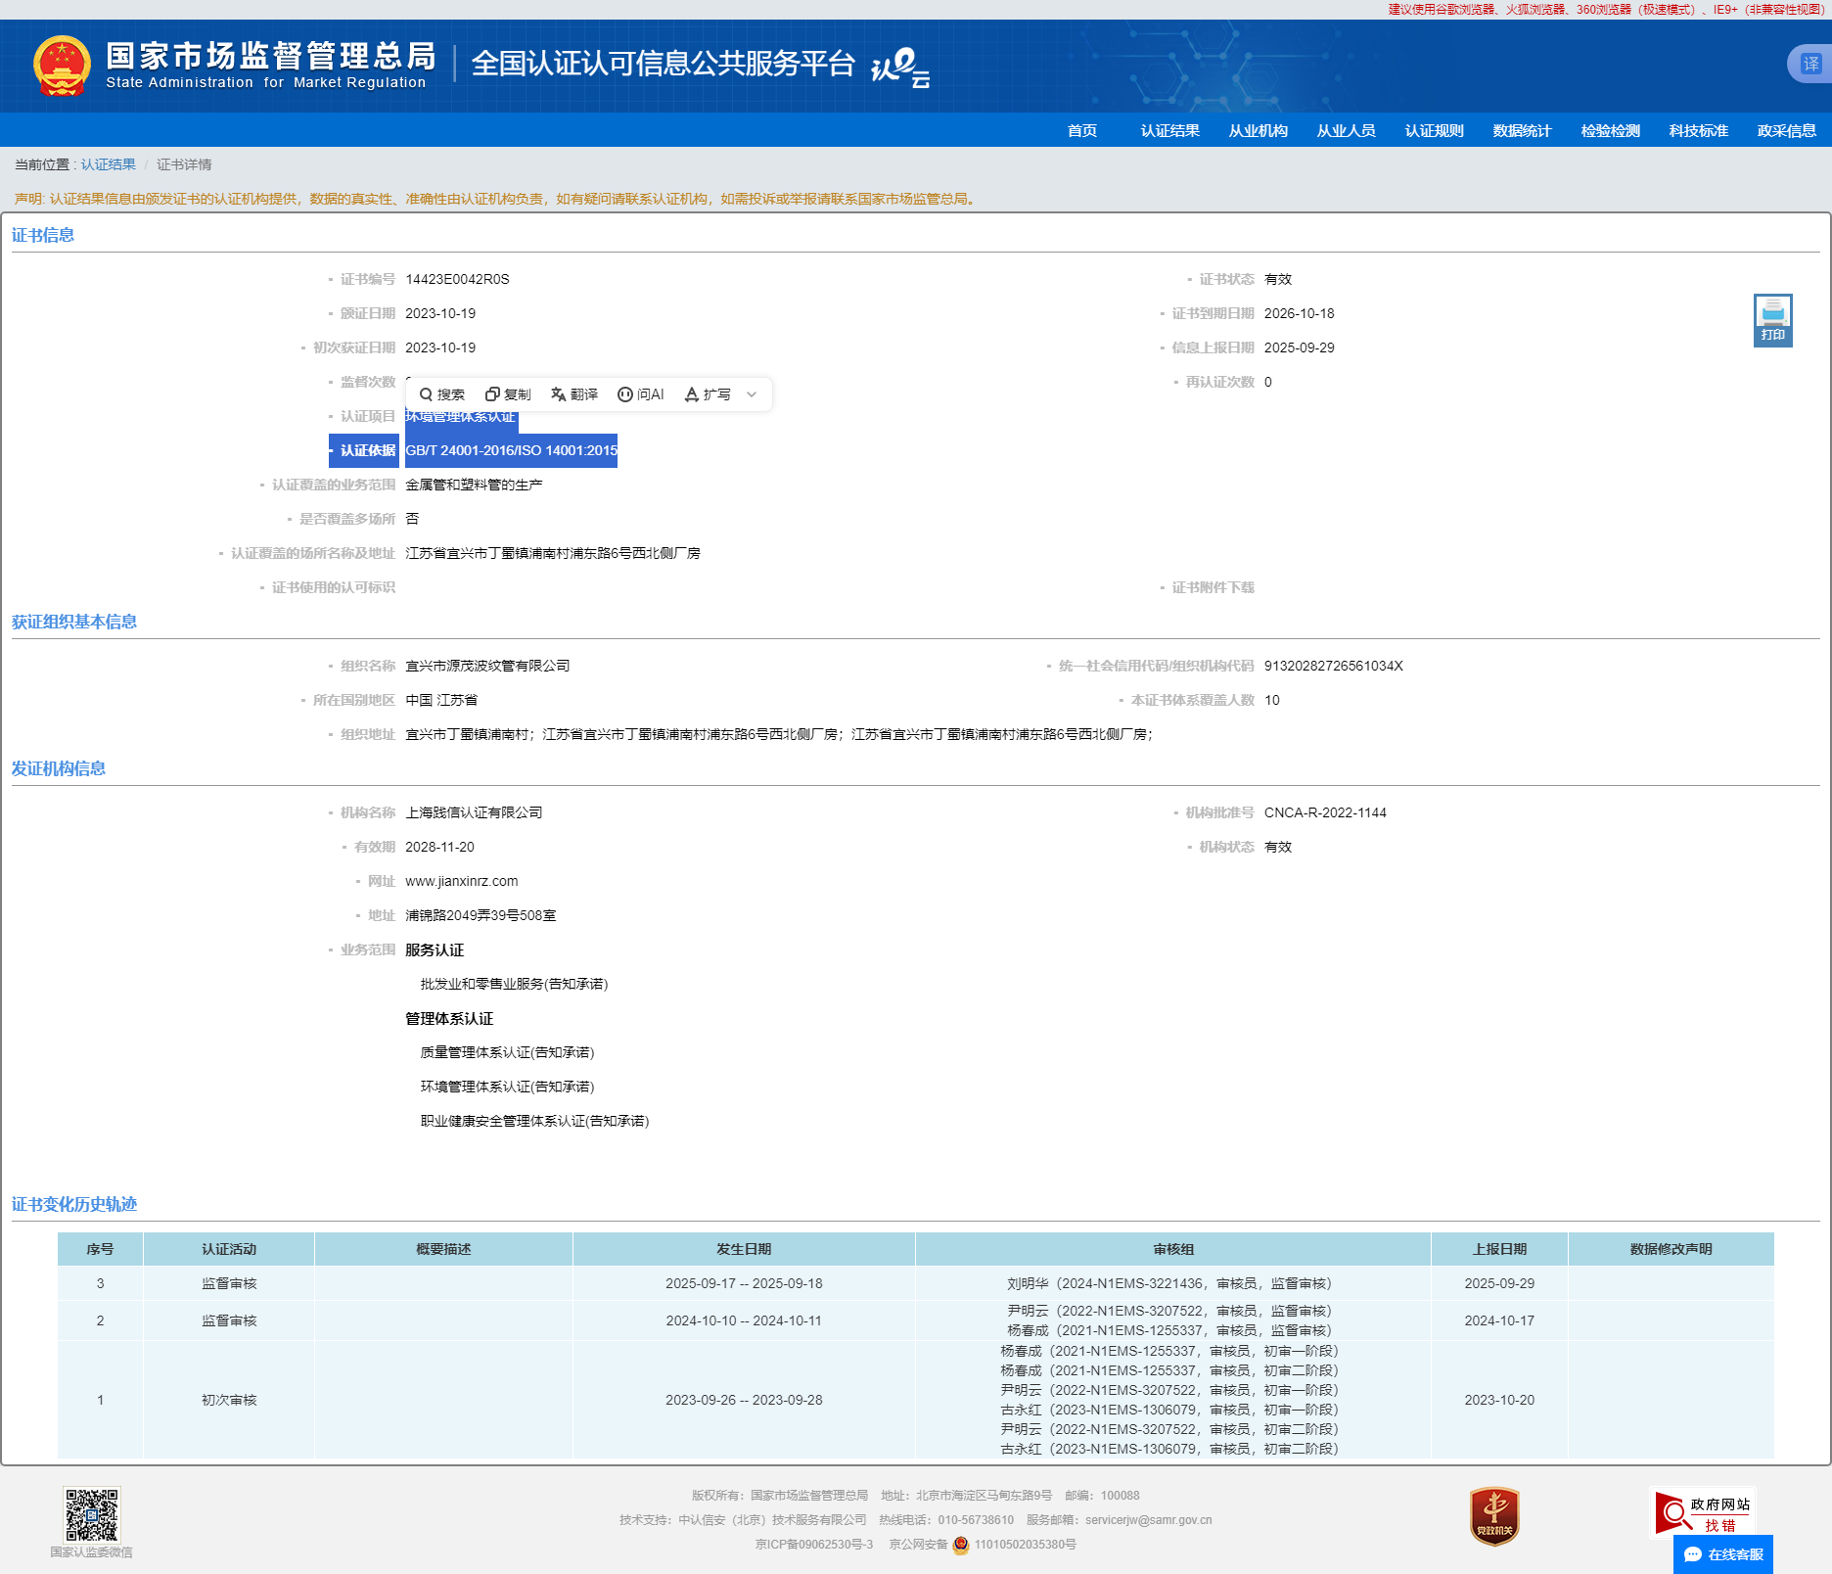Click the highlighted text GB/T 24001-2016/ISO 14001:2015
The image size is (1832, 1574).
(512, 450)
